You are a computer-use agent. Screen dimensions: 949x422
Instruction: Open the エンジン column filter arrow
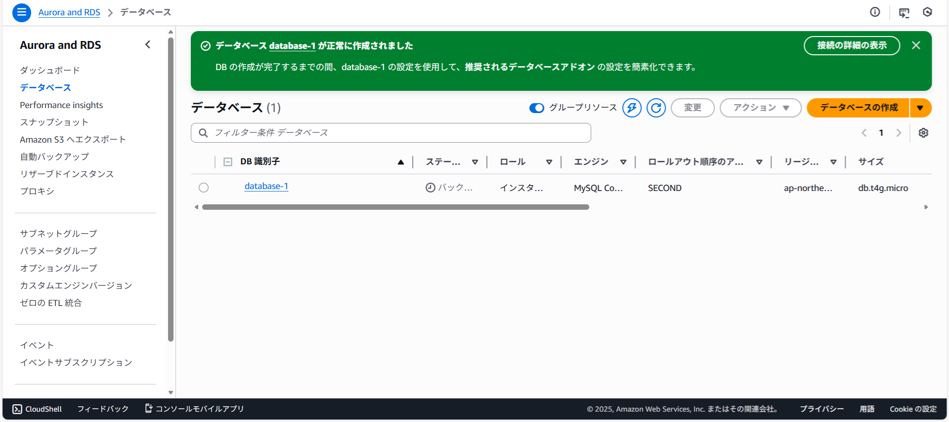pos(623,162)
